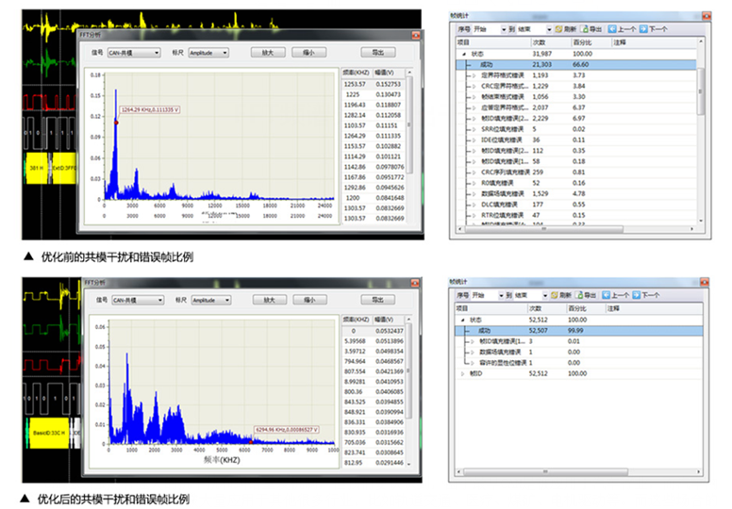Click the 6.97 percentage cell in upper statistics
This screenshot has width=732, height=509.
[579, 119]
